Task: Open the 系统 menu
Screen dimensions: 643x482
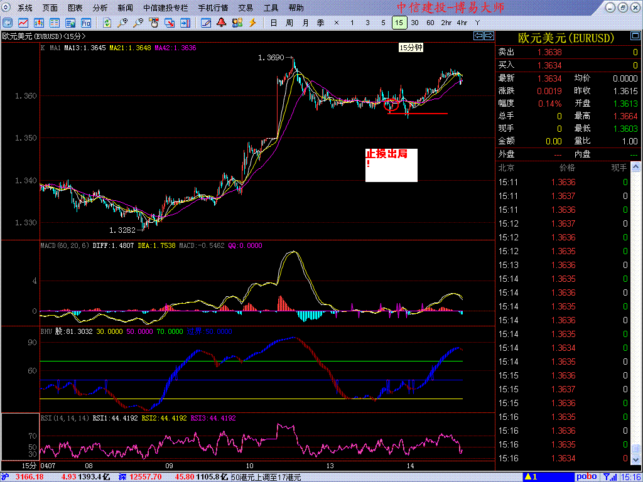Action: [x=25, y=8]
